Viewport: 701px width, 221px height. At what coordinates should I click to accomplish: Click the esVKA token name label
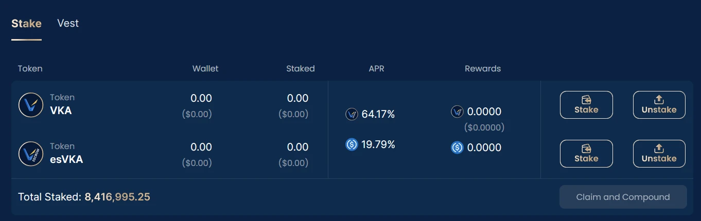click(66, 159)
